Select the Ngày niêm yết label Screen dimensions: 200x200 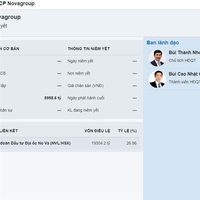[x=80, y=61]
